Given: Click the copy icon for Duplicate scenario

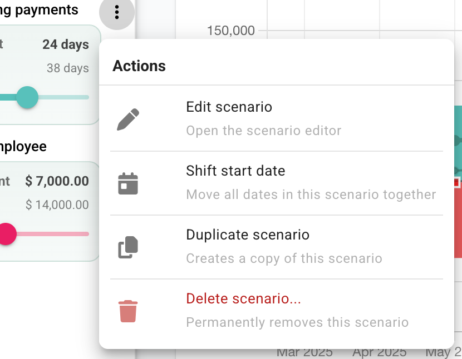Looking at the screenshot, I should point(128,247).
